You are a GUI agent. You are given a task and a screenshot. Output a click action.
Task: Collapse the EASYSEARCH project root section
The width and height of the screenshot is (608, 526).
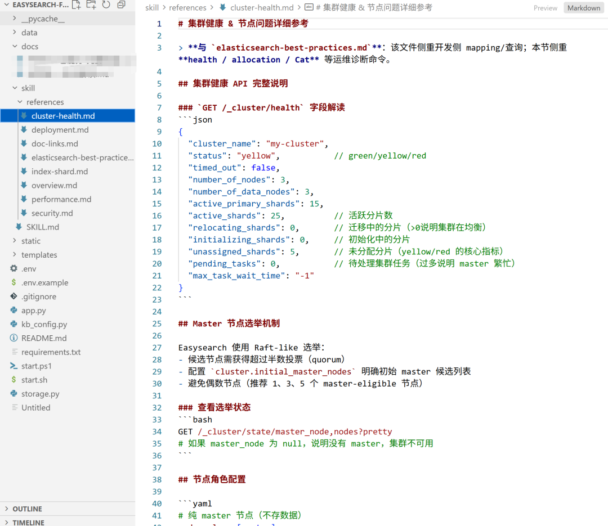pyautogui.click(x=7, y=5)
